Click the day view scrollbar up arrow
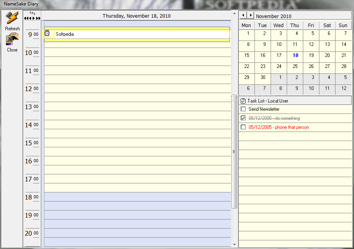Viewport: 354px width, 249px height. (234, 13)
